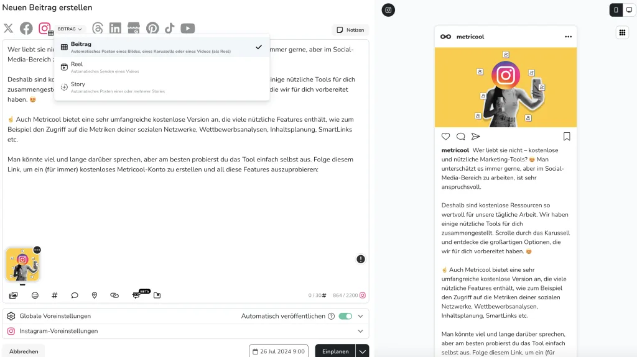Image resolution: width=637 pixels, height=357 pixels.
Task: Add a location with the pin icon
Action: [95, 296]
